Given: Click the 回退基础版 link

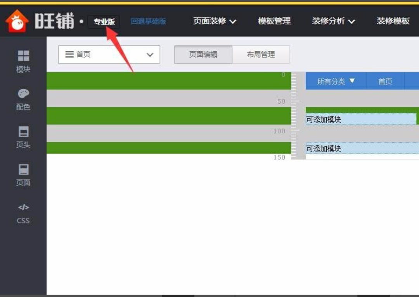Looking at the screenshot, I should 148,21.
